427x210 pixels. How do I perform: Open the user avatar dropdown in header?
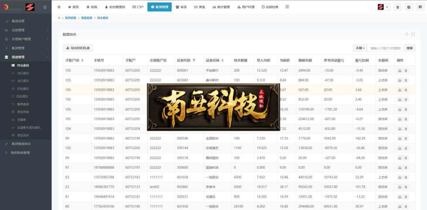click(384, 8)
